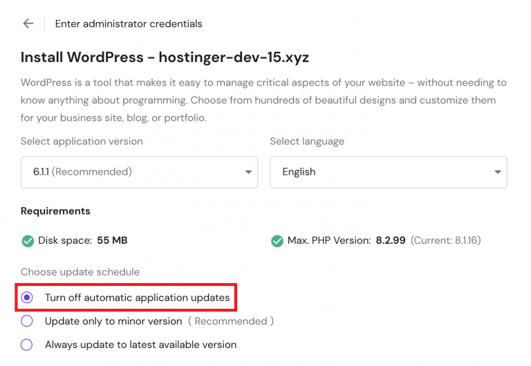Click the green Max PHP Version checkmark
Viewport: 531px width, 366px height.
[x=277, y=241]
